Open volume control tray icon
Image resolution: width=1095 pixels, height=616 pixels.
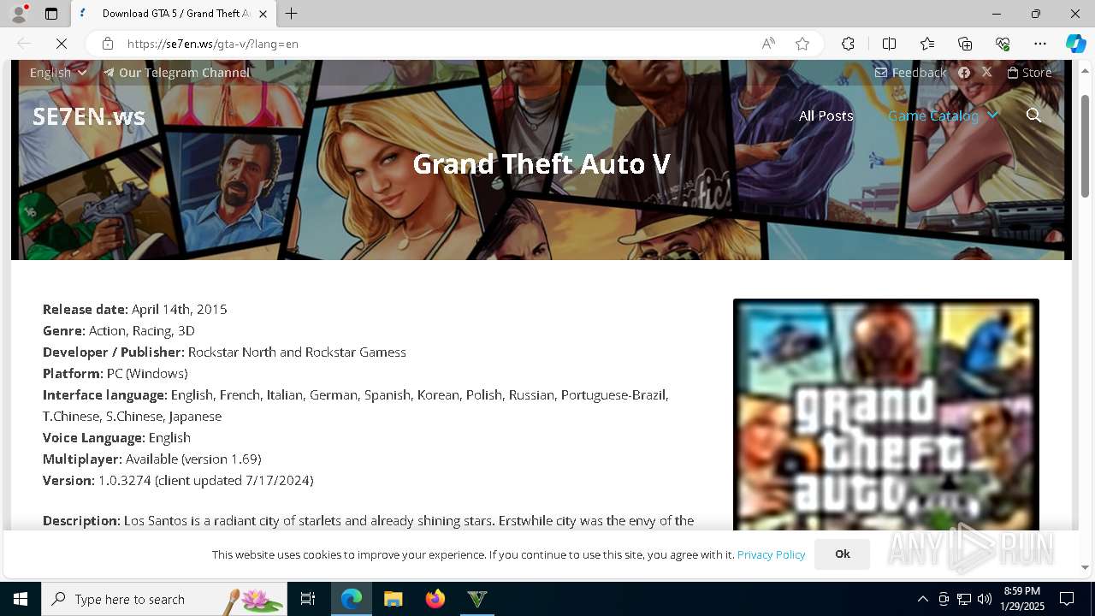point(985,599)
